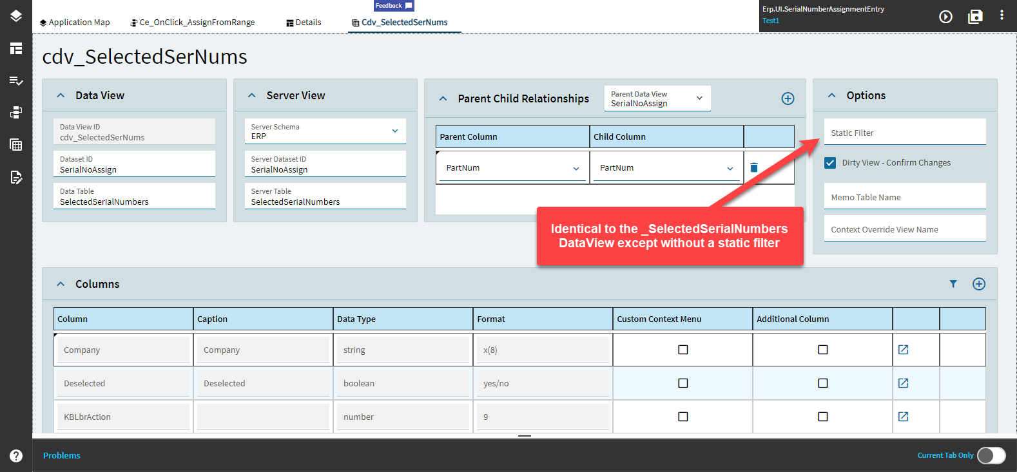Open details for the Company column

(904, 350)
